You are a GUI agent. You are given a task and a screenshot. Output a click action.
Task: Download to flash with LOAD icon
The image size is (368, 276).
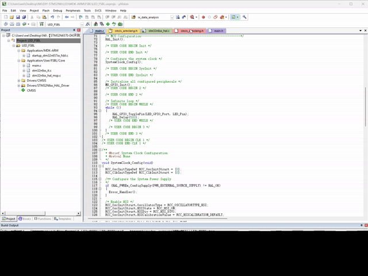click(41, 24)
